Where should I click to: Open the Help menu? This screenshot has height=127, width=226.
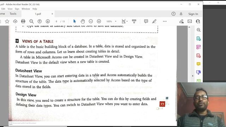pyautogui.click(x=35, y=9)
